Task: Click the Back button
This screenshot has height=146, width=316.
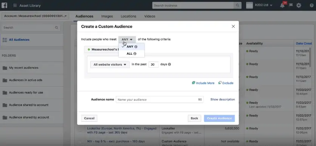Action: tap(194, 118)
